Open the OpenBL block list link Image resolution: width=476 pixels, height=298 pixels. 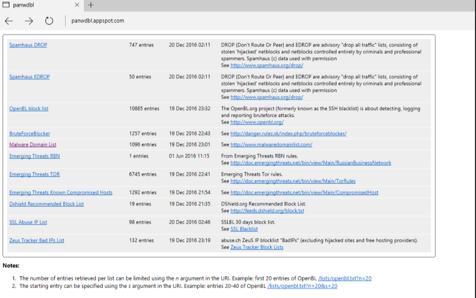pyautogui.click(x=29, y=109)
